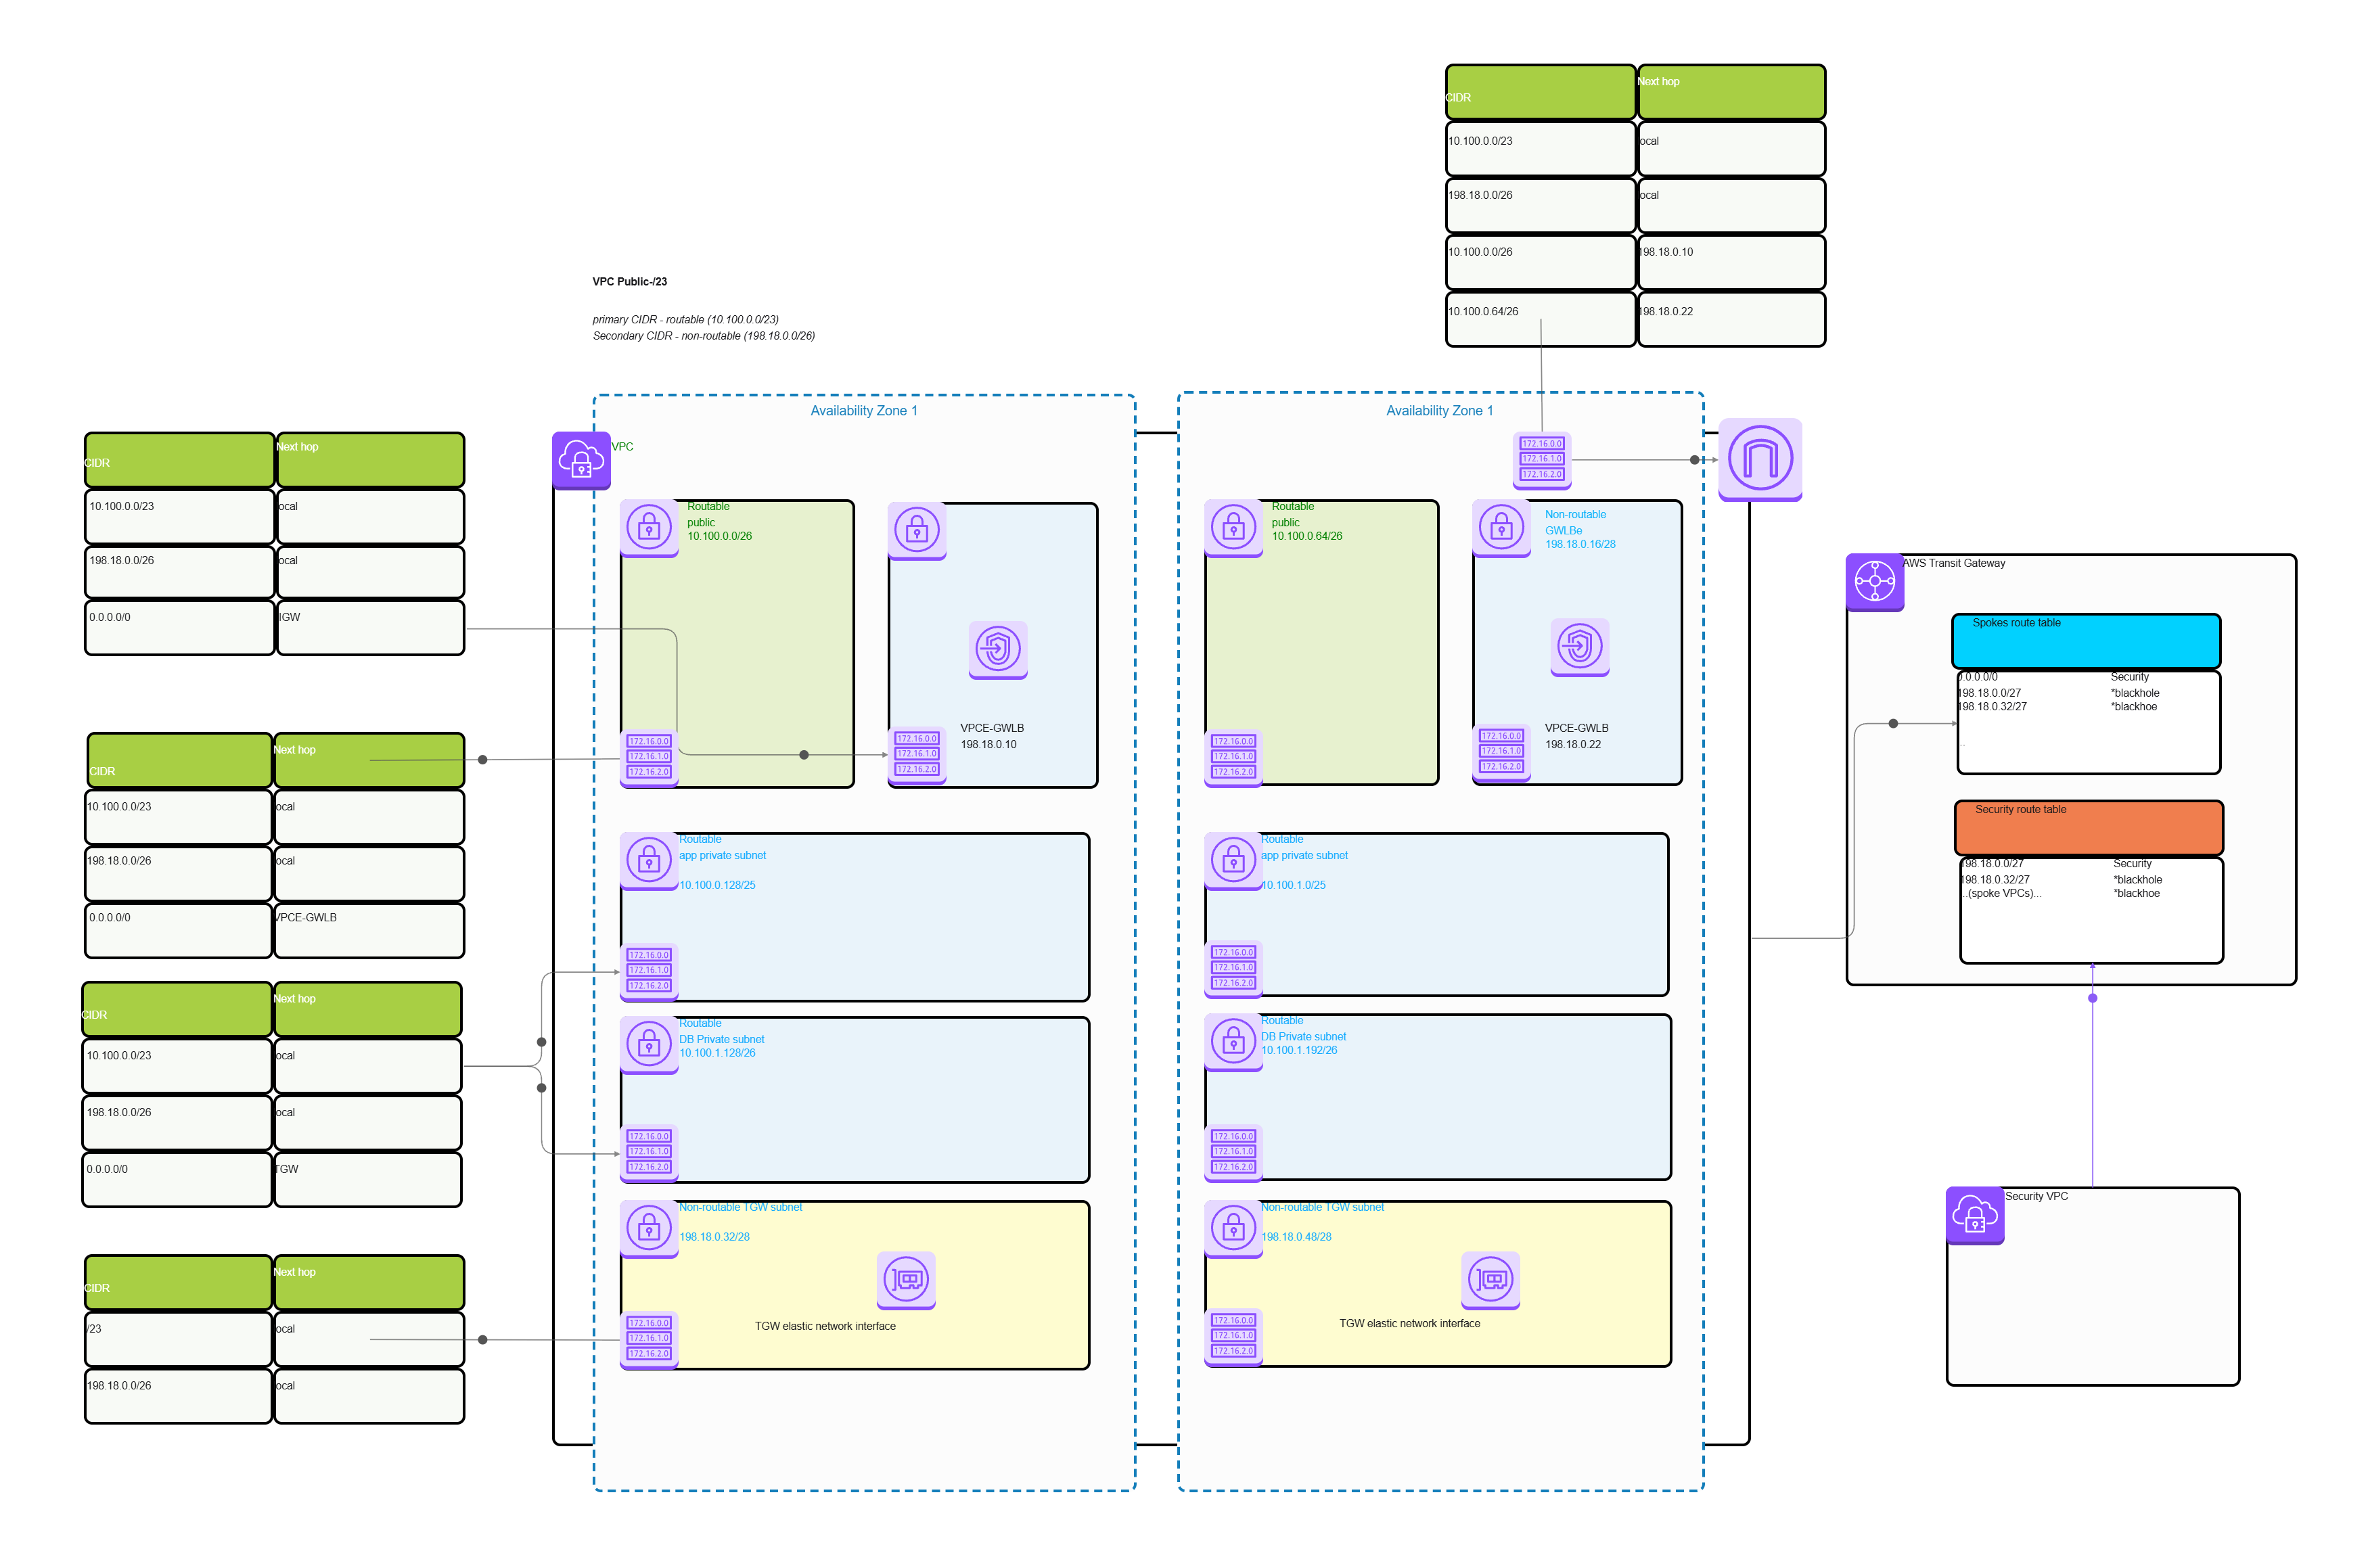The width and height of the screenshot is (2368, 1568).
Task: Select route table icon in DB subnet 10.100.1.128/26
Action: [x=649, y=1152]
